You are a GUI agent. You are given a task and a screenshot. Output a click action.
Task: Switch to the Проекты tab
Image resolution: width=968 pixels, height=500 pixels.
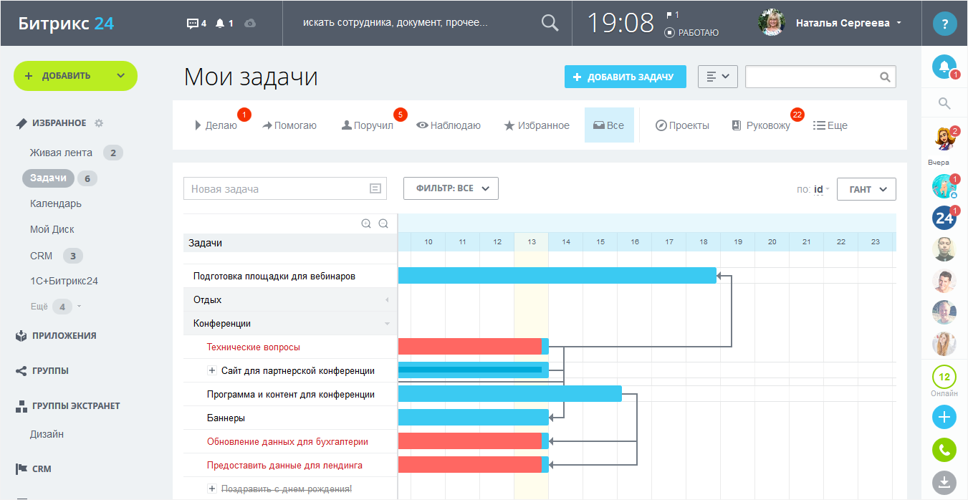pyautogui.click(x=682, y=125)
